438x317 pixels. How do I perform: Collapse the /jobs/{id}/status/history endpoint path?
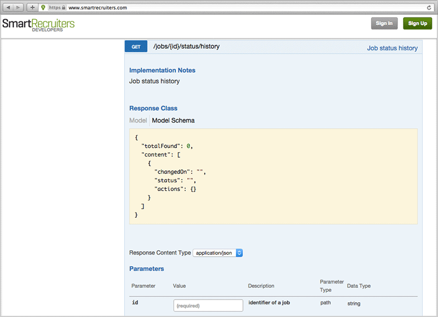[186, 47]
